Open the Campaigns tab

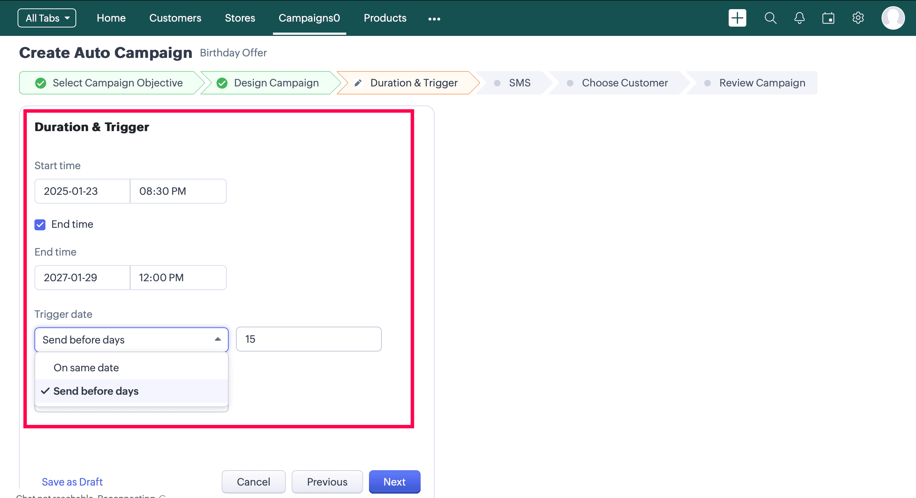click(309, 18)
